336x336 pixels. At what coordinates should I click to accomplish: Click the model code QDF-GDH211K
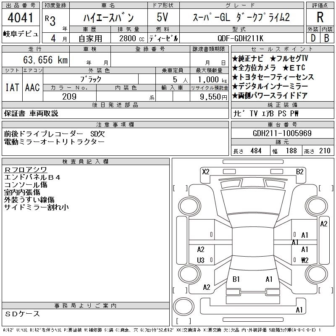240,38
